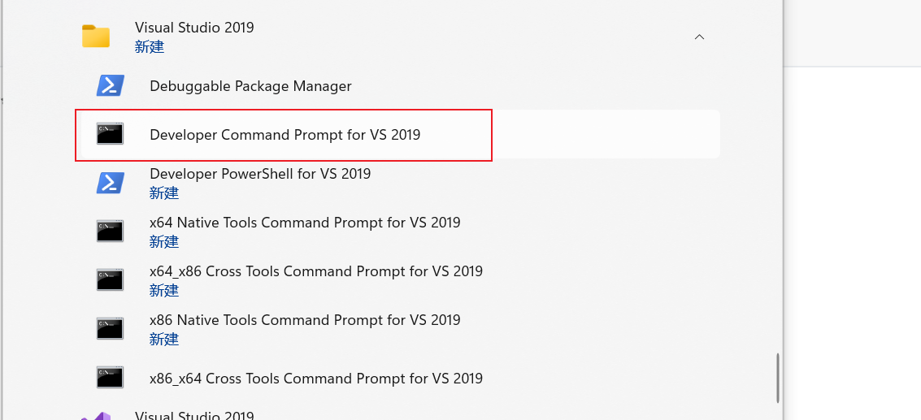Click the x64 Native Tools console icon
Screen dimensions: 921x420
click(x=110, y=232)
